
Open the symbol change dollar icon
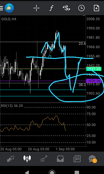pos(67,8)
